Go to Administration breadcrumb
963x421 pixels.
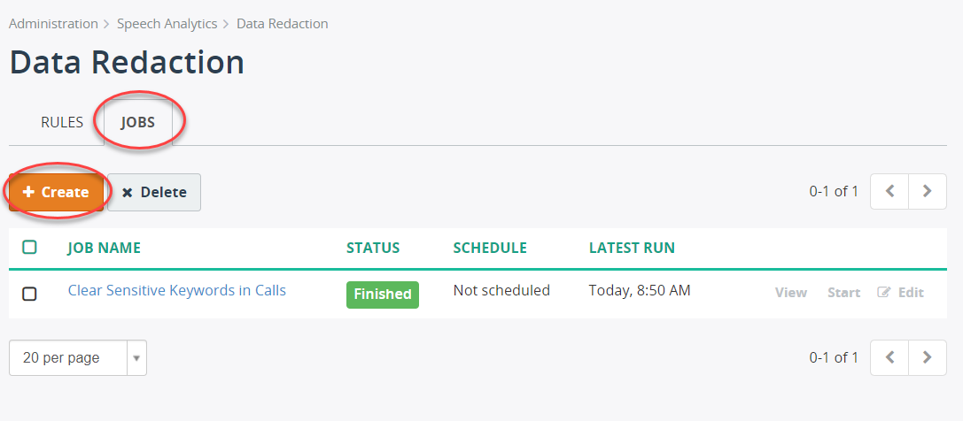click(x=53, y=24)
